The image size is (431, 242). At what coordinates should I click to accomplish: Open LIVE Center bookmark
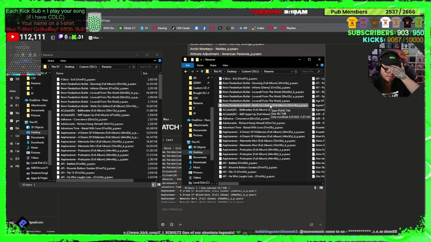pyautogui.click(x=181, y=28)
